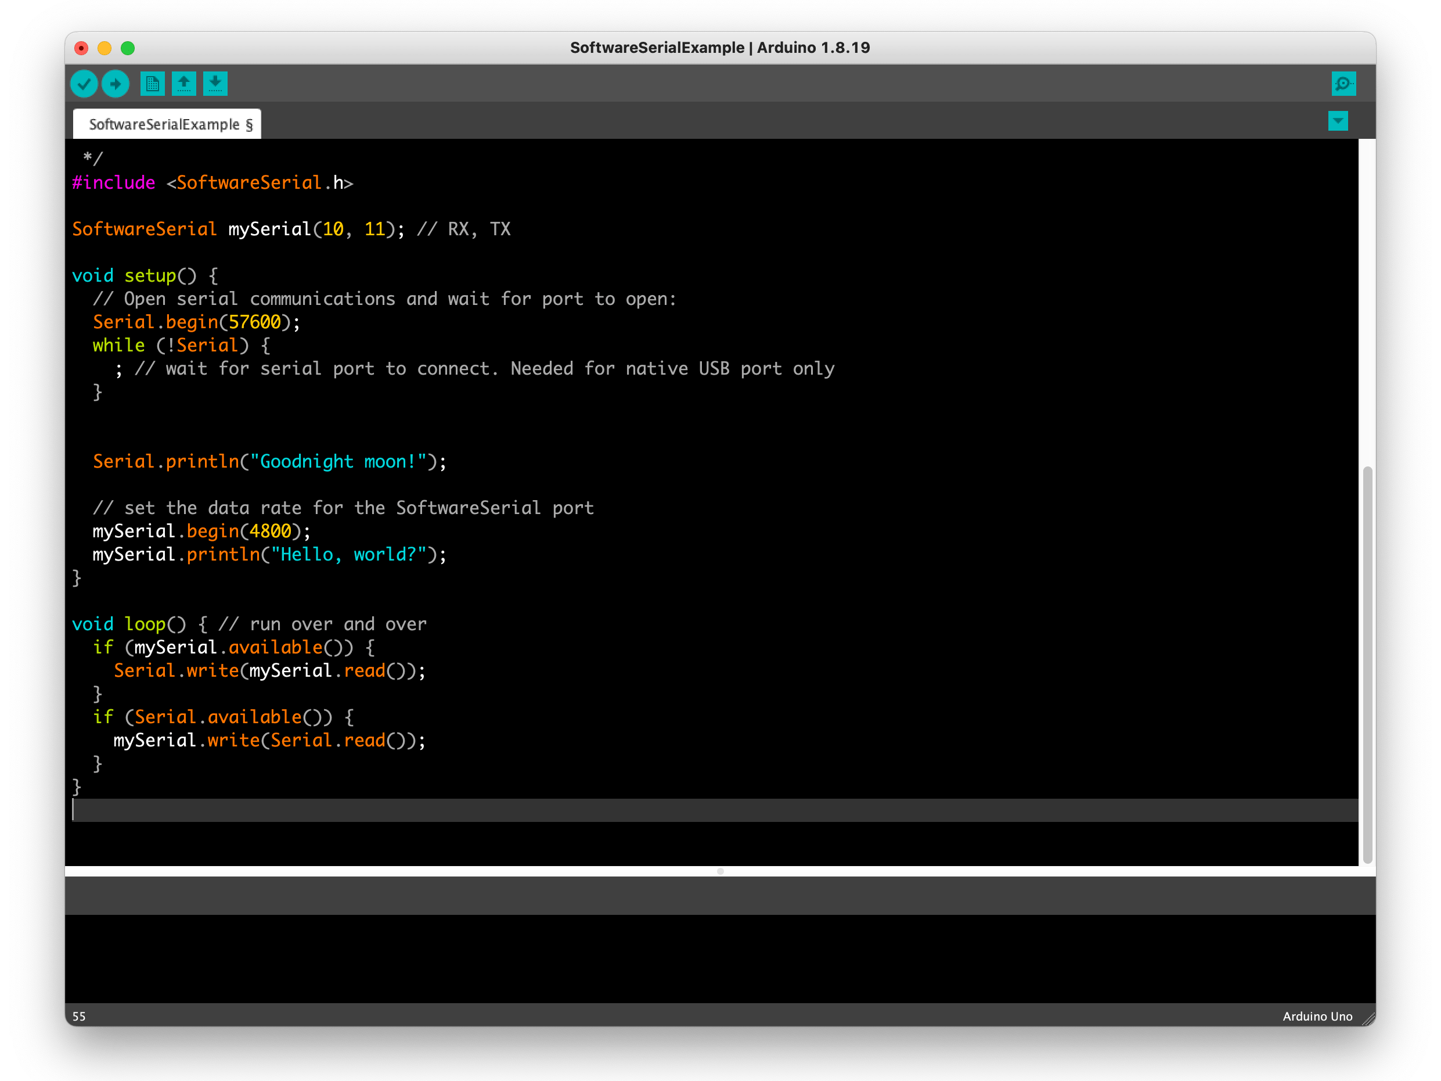Select the SoftwareSerialExample tab

point(167,123)
